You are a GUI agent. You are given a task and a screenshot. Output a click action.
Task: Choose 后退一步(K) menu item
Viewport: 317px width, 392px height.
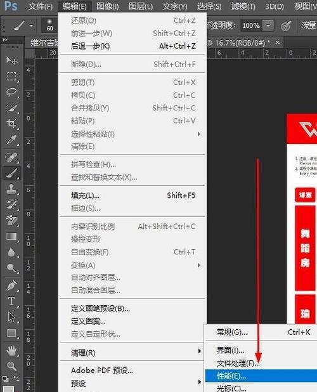[x=133, y=46]
